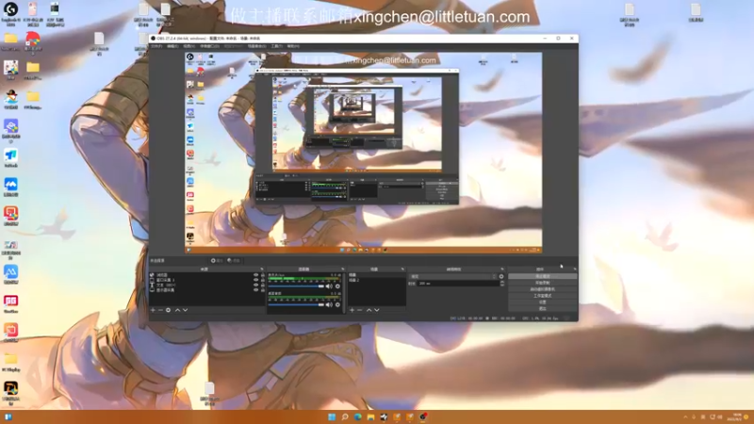This screenshot has width=754, height=424.
Task: Lock the second source using its lock icon
Action: (x=263, y=280)
